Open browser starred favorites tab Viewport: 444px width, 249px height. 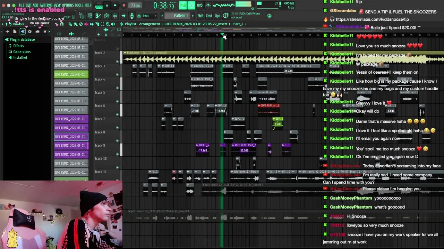tap(45, 31)
